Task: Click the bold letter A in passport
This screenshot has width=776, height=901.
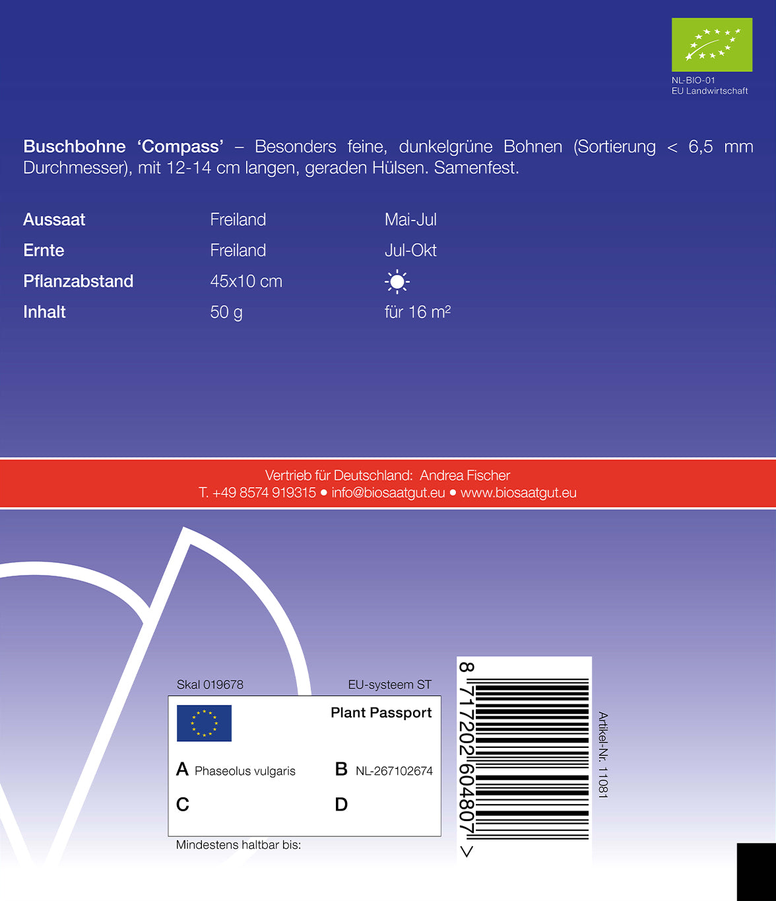Action: (x=183, y=770)
